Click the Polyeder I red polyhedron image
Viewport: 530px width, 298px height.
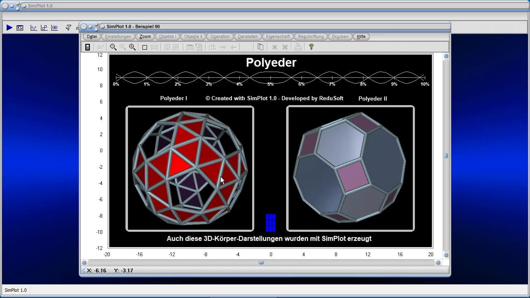pos(190,168)
